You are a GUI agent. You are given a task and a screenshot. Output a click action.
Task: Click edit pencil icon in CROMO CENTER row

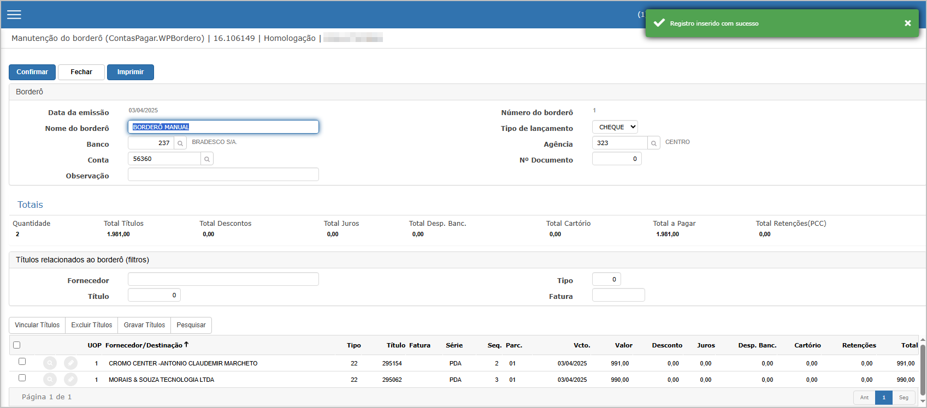[70, 363]
